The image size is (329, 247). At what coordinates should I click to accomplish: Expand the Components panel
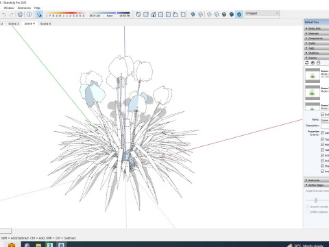tap(317, 38)
